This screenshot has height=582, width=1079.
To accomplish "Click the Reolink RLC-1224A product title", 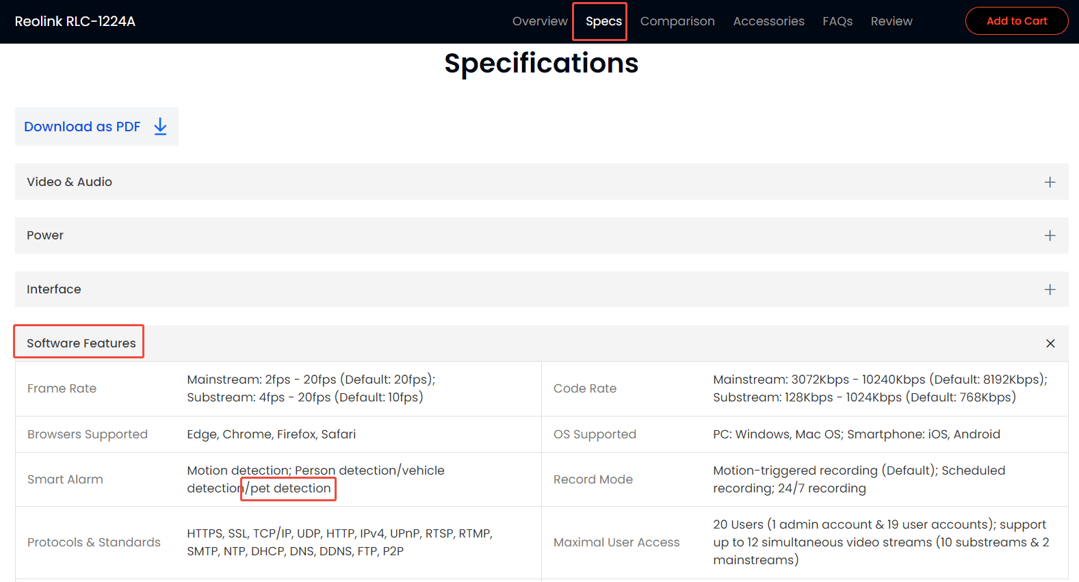I will pyautogui.click(x=75, y=21).
